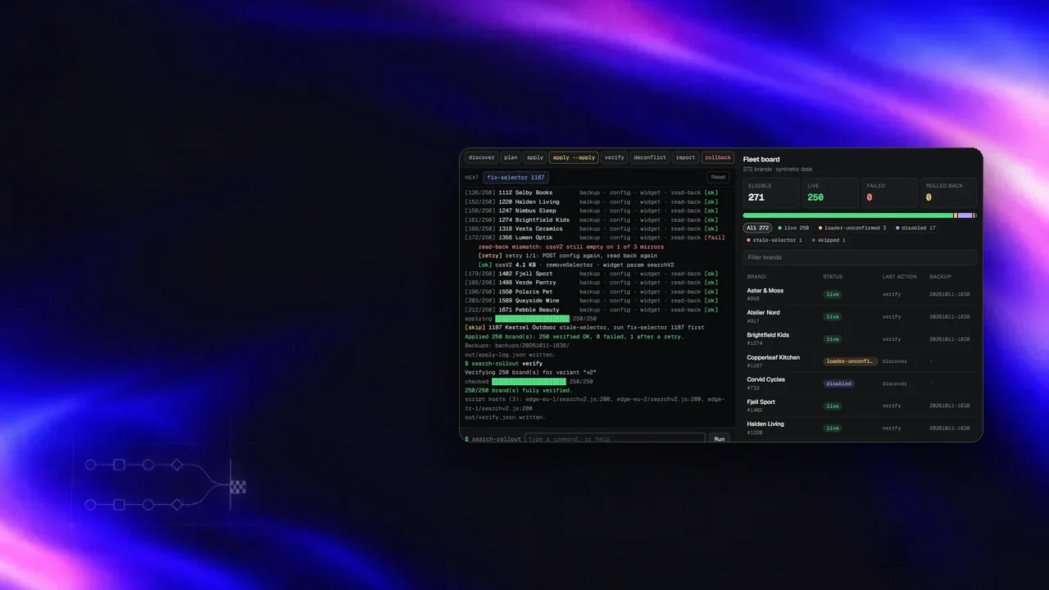The width and height of the screenshot is (1049, 590).
Task: Open the Aster & Moss brand row
Action: click(860, 294)
